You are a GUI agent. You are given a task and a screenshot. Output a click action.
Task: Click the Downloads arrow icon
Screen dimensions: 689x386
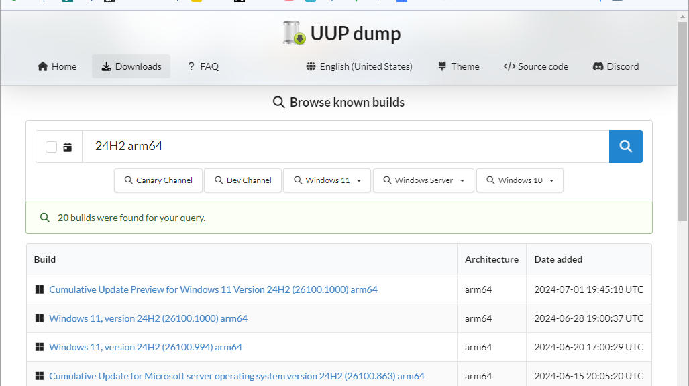[x=106, y=66]
